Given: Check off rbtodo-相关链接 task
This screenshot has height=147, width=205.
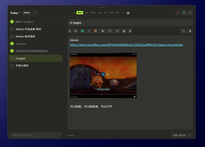Looking at the screenshot, I should click(12, 36).
